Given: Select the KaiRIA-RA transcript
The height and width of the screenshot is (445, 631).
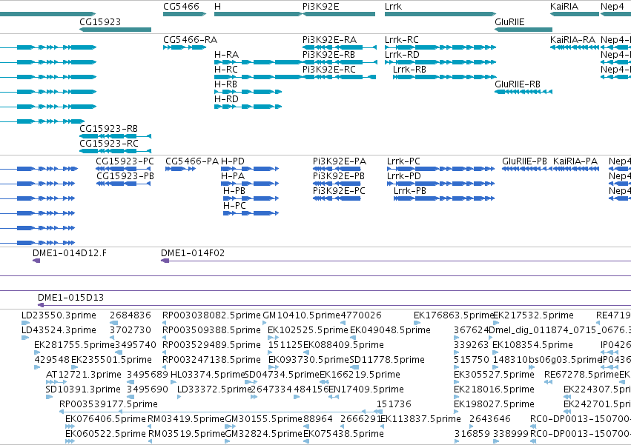Looking at the screenshot, I should [574, 47].
